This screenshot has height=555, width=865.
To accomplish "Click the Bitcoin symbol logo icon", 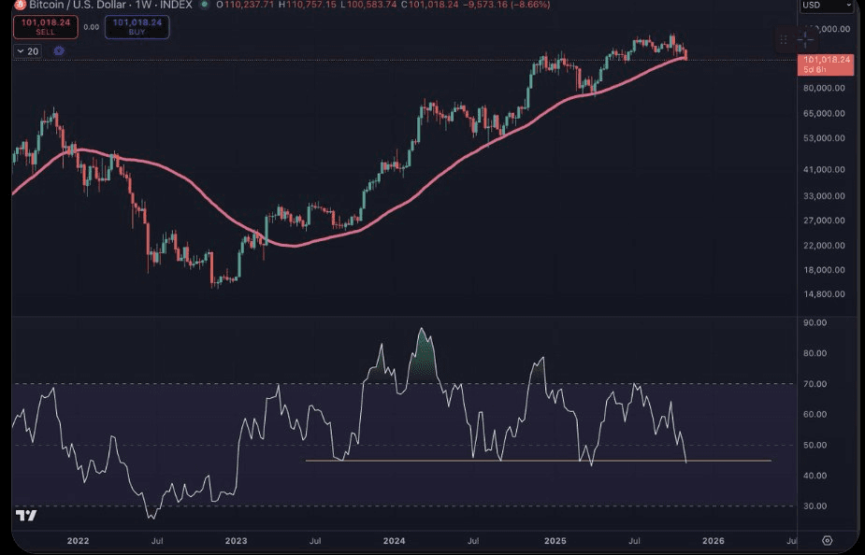I will (x=20, y=5).
